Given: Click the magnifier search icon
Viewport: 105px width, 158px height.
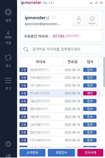Looking at the screenshot, I should 26,49.
